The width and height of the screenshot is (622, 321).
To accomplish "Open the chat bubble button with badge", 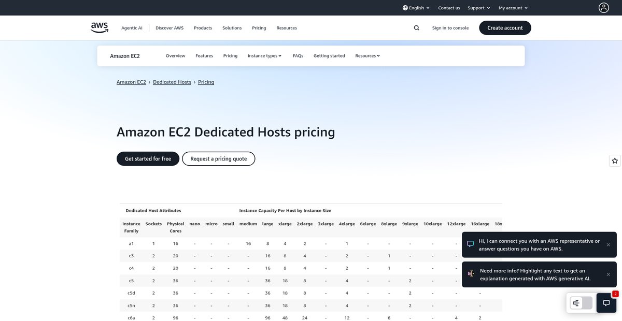I will point(606,303).
